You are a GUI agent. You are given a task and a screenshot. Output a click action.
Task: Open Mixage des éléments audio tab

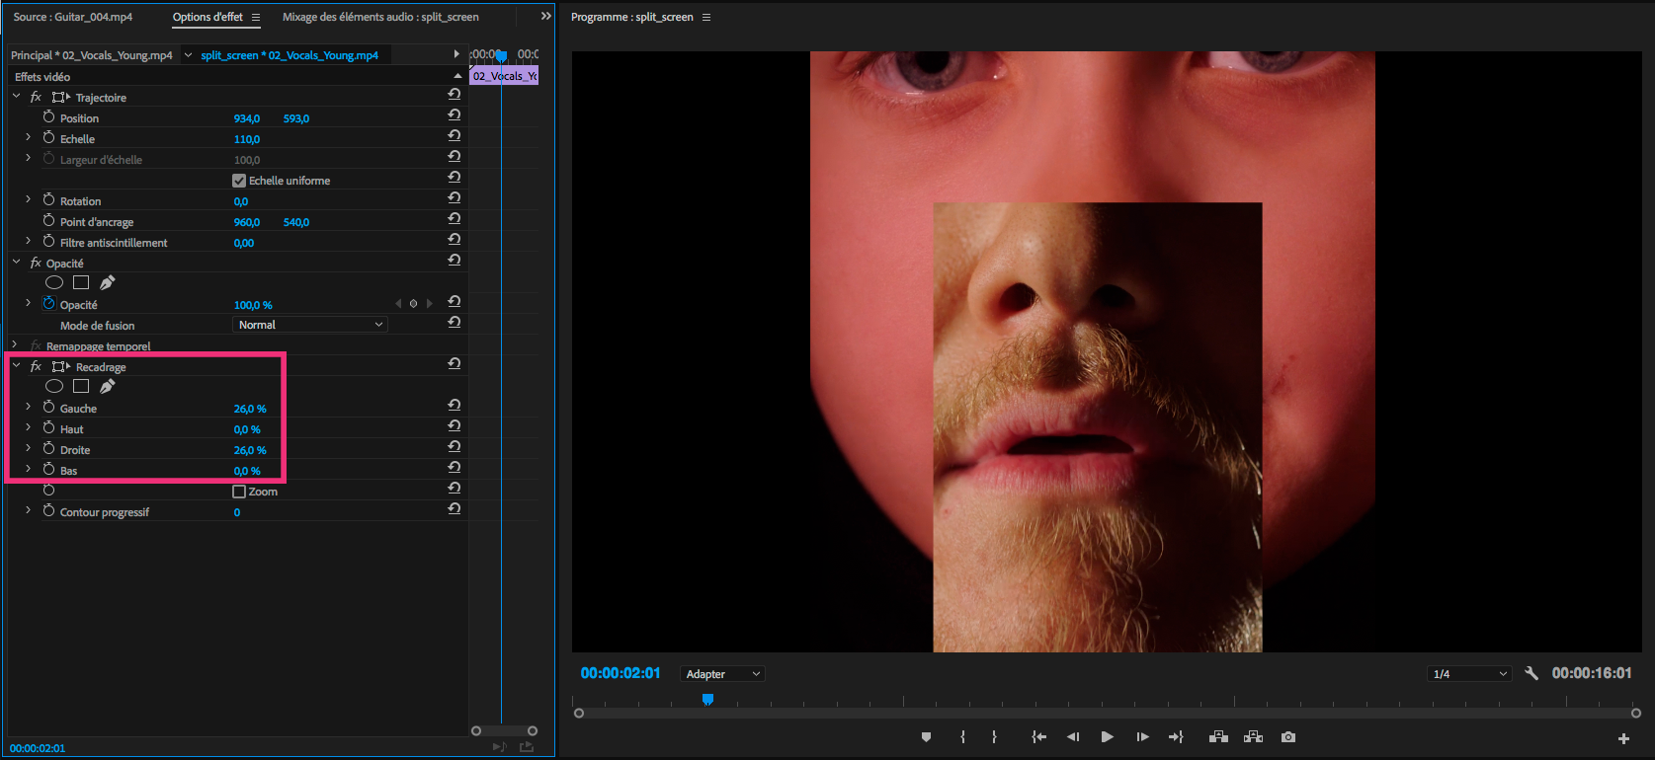click(x=380, y=17)
